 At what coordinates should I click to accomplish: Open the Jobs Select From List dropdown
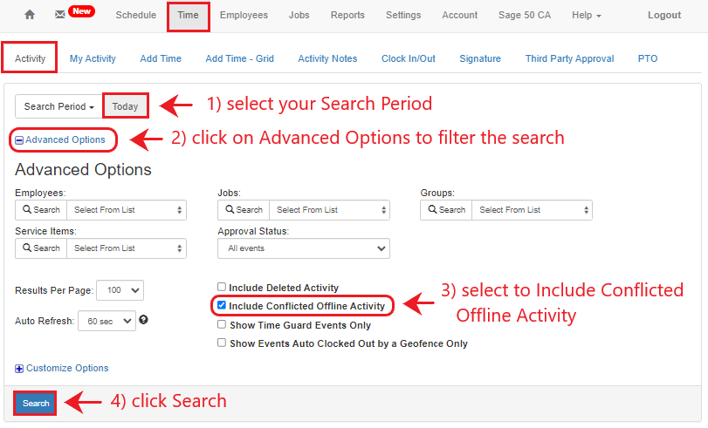point(330,210)
